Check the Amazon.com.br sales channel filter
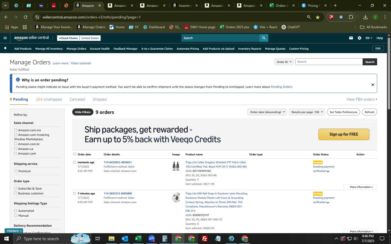 pyautogui.click(x=16, y=144)
